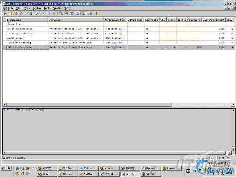
Task: Click the Writes column header
Action: [x=182, y=20]
